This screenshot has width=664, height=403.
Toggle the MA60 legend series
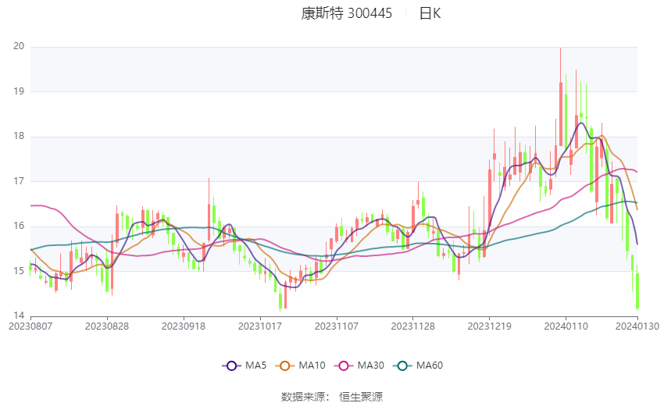[x=418, y=366]
